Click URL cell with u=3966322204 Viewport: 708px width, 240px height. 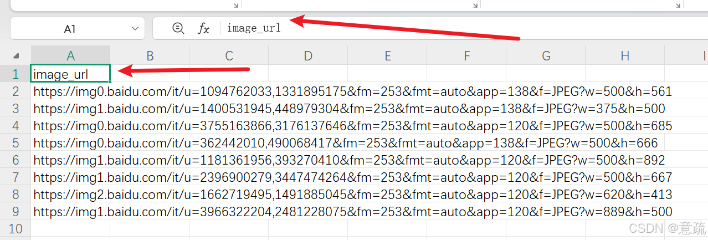point(352,212)
